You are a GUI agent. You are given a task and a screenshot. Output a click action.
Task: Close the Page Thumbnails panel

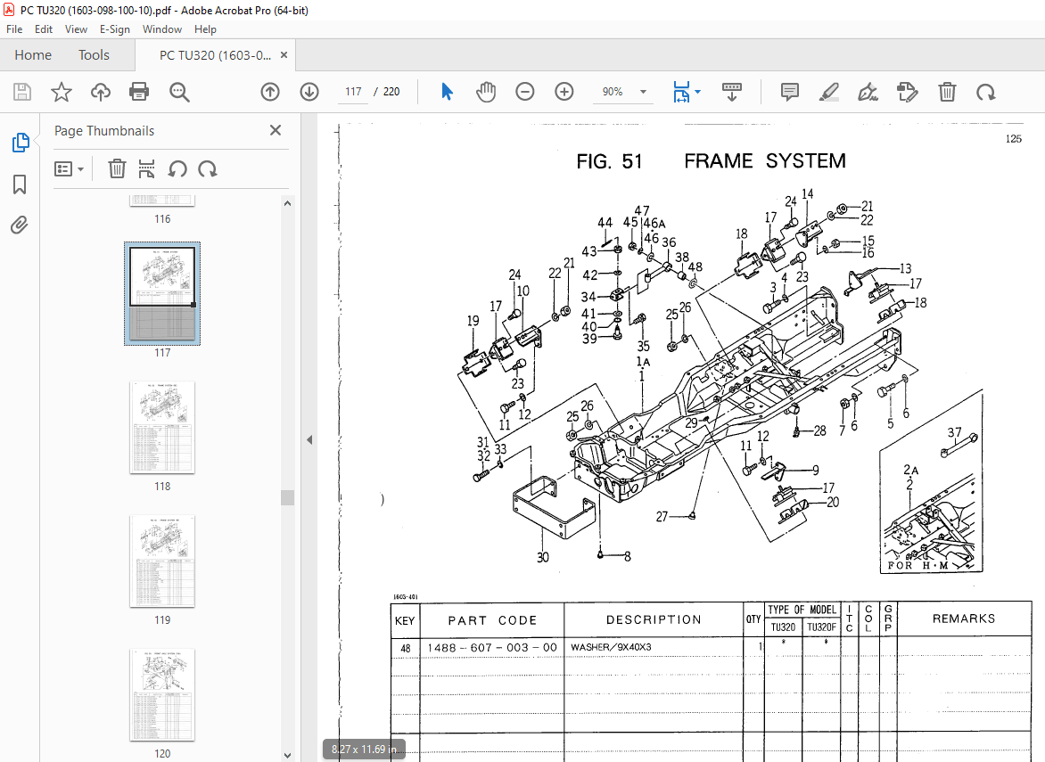tap(275, 130)
